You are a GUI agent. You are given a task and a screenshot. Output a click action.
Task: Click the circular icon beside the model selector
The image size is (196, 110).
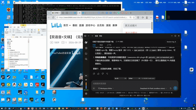(x=170, y=88)
